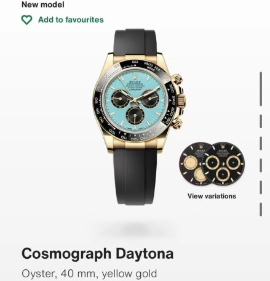Viewport: 270px width, 281px height.
Task: Tap the upper chronograph pusher on watch
Action: click(177, 79)
